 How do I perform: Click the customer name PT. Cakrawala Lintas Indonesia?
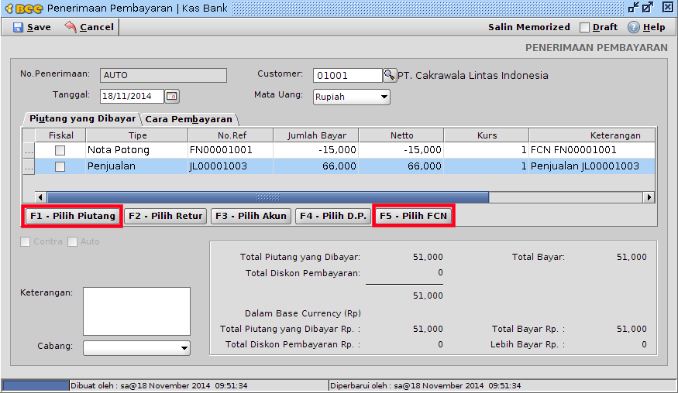pyautogui.click(x=473, y=76)
